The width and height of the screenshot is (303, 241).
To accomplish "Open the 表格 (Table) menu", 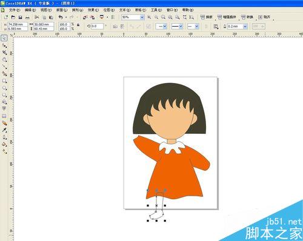I will [141, 10].
